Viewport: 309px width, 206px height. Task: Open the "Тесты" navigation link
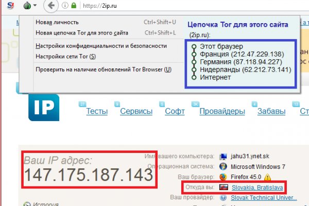point(97,112)
